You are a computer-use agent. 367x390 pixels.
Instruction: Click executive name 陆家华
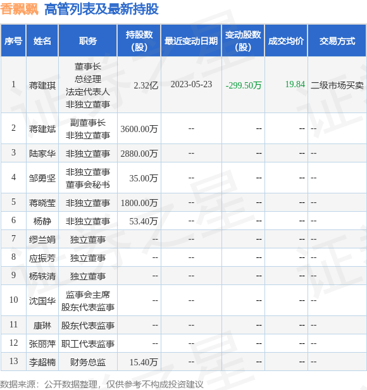coord(42,154)
